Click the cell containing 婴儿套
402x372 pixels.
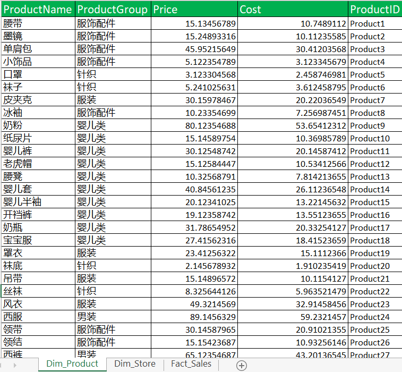click(x=38, y=189)
